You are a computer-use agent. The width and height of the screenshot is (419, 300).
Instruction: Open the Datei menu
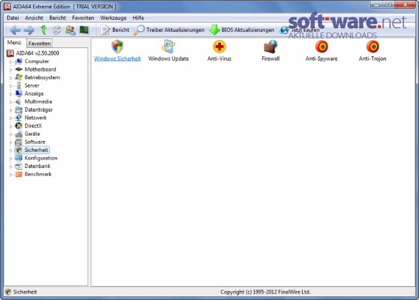13,18
